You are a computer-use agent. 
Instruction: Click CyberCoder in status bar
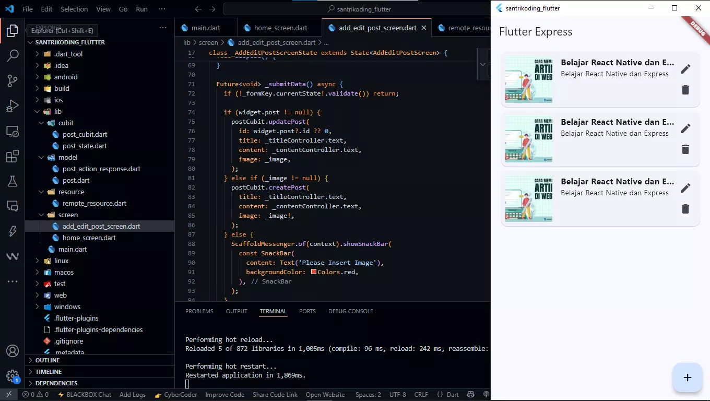pos(176,395)
